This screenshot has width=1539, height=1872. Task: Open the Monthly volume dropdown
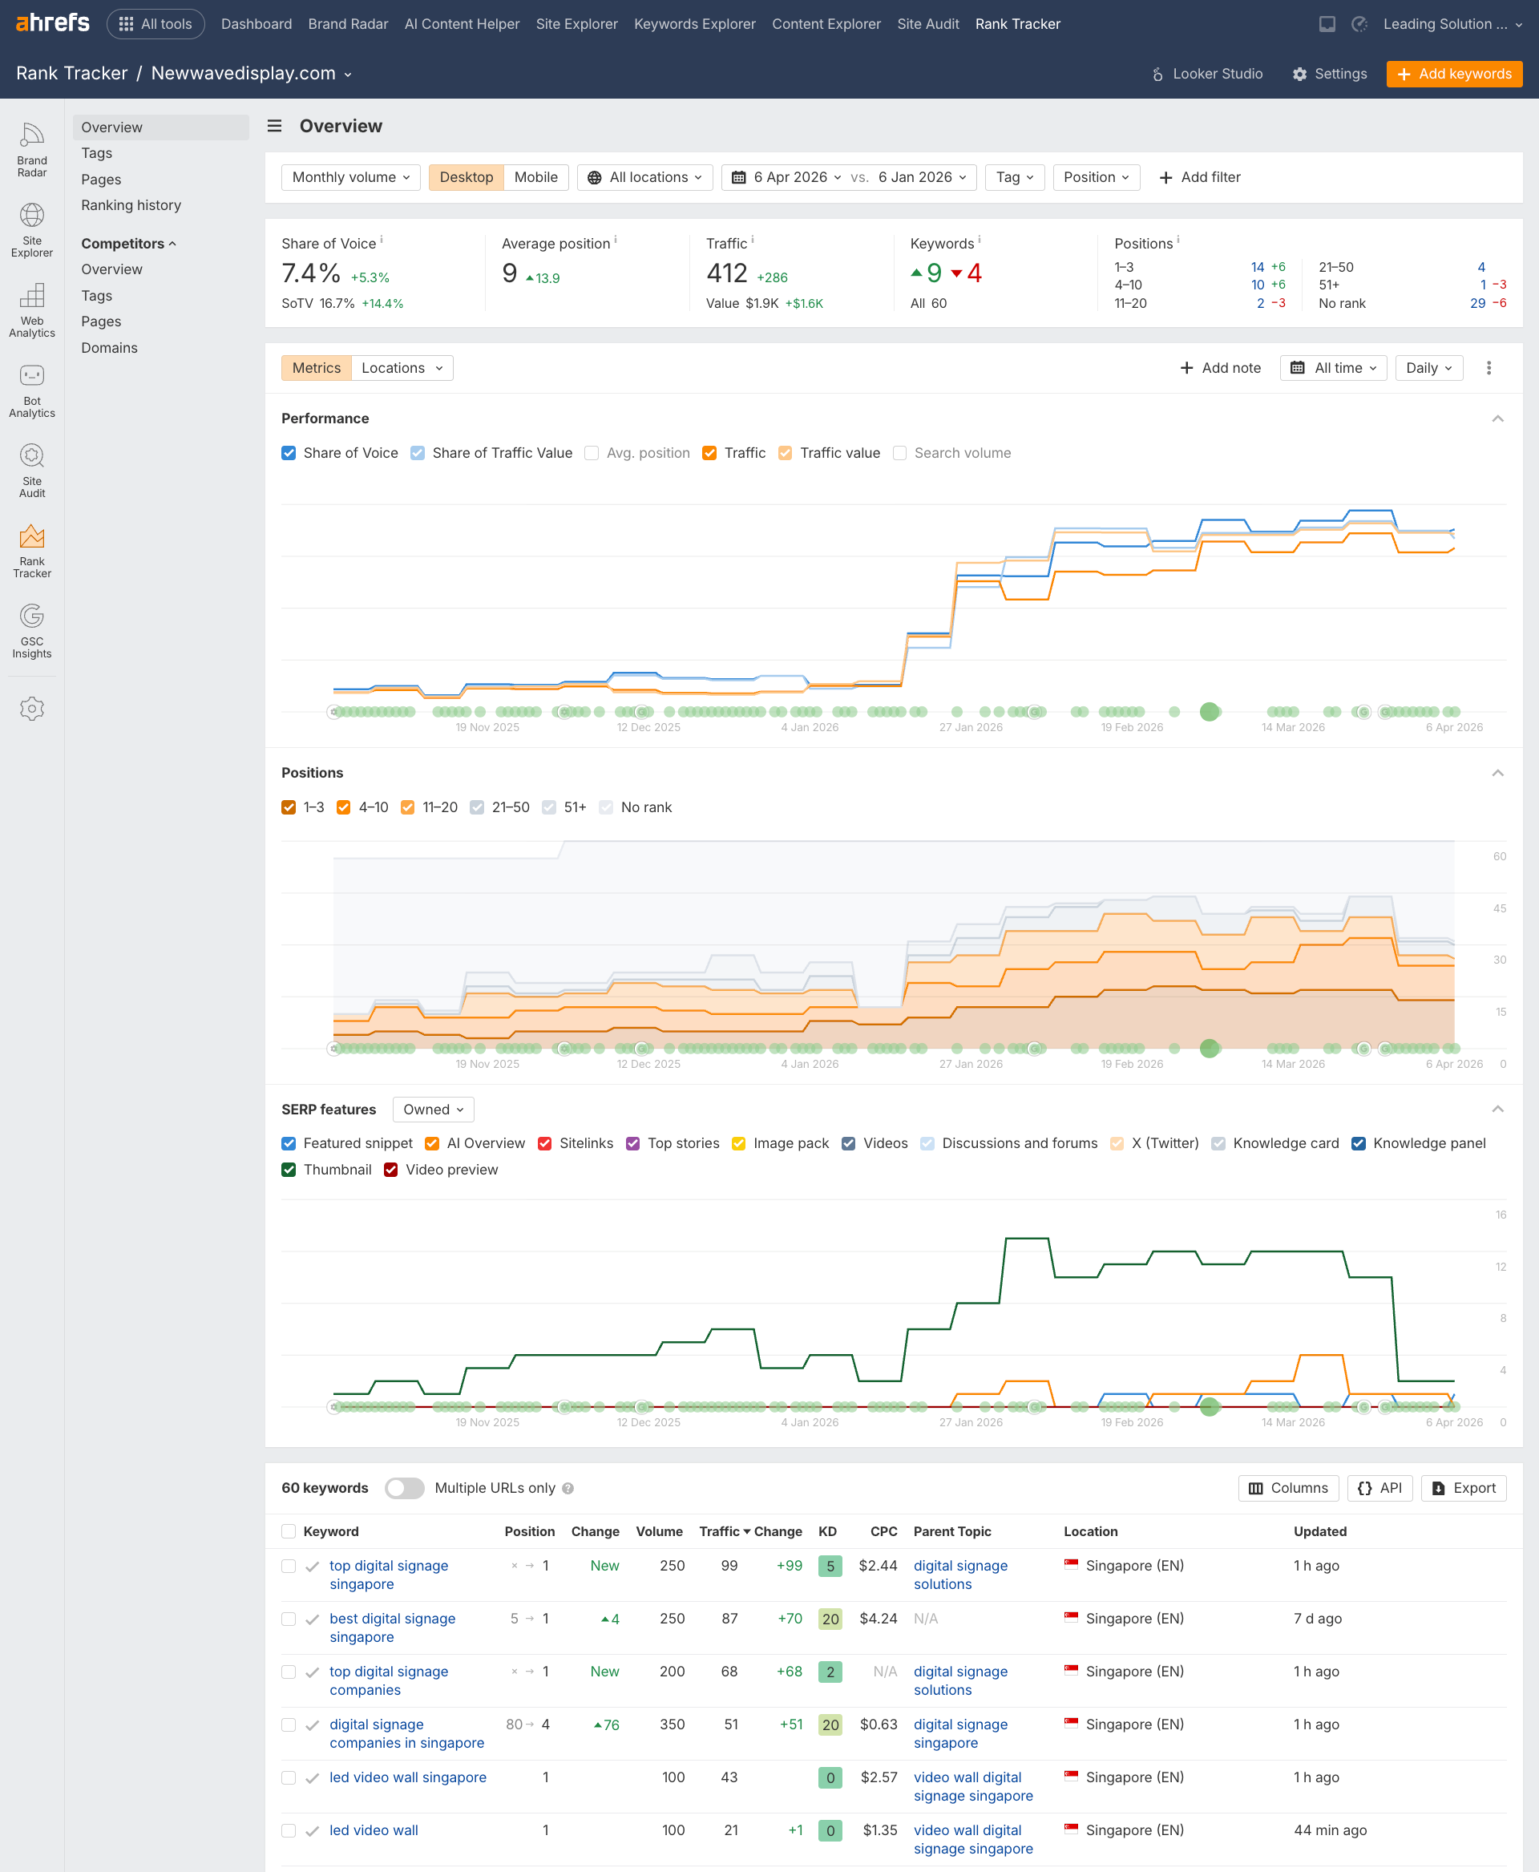pyautogui.click(x=350, y=177)
